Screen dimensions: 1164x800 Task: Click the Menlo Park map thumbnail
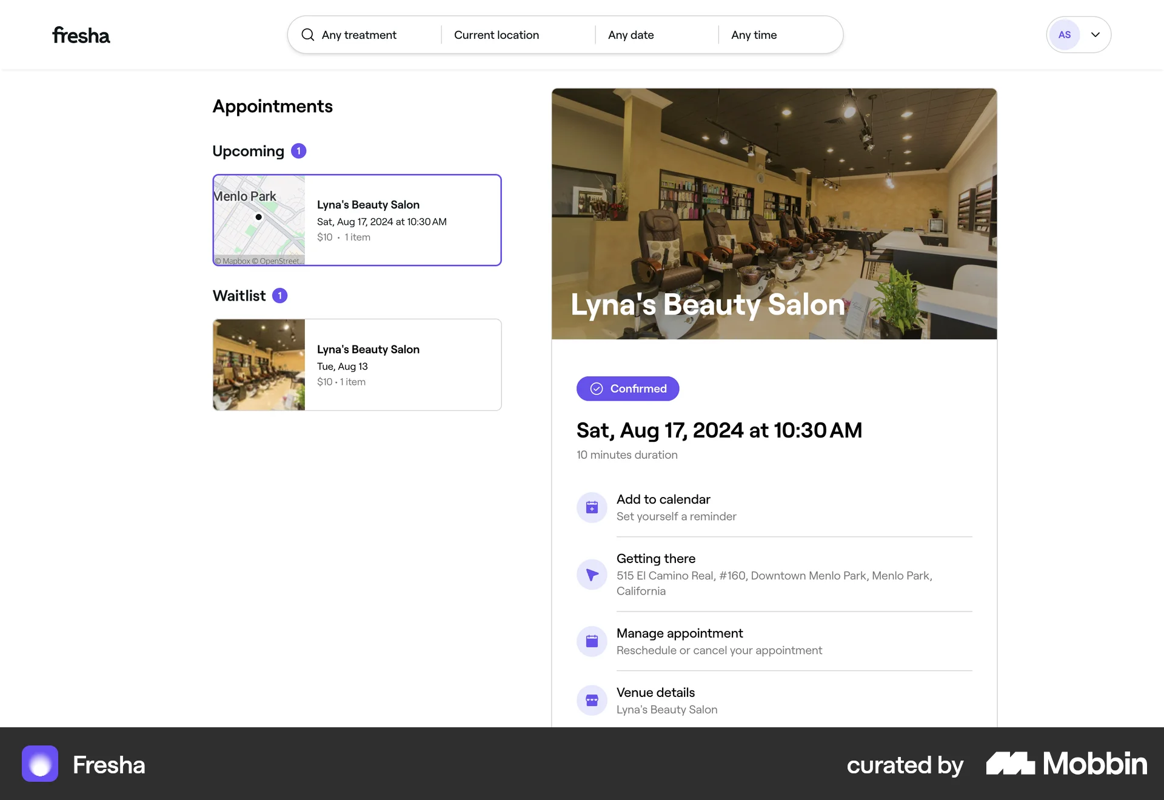[x=259, y=221]
